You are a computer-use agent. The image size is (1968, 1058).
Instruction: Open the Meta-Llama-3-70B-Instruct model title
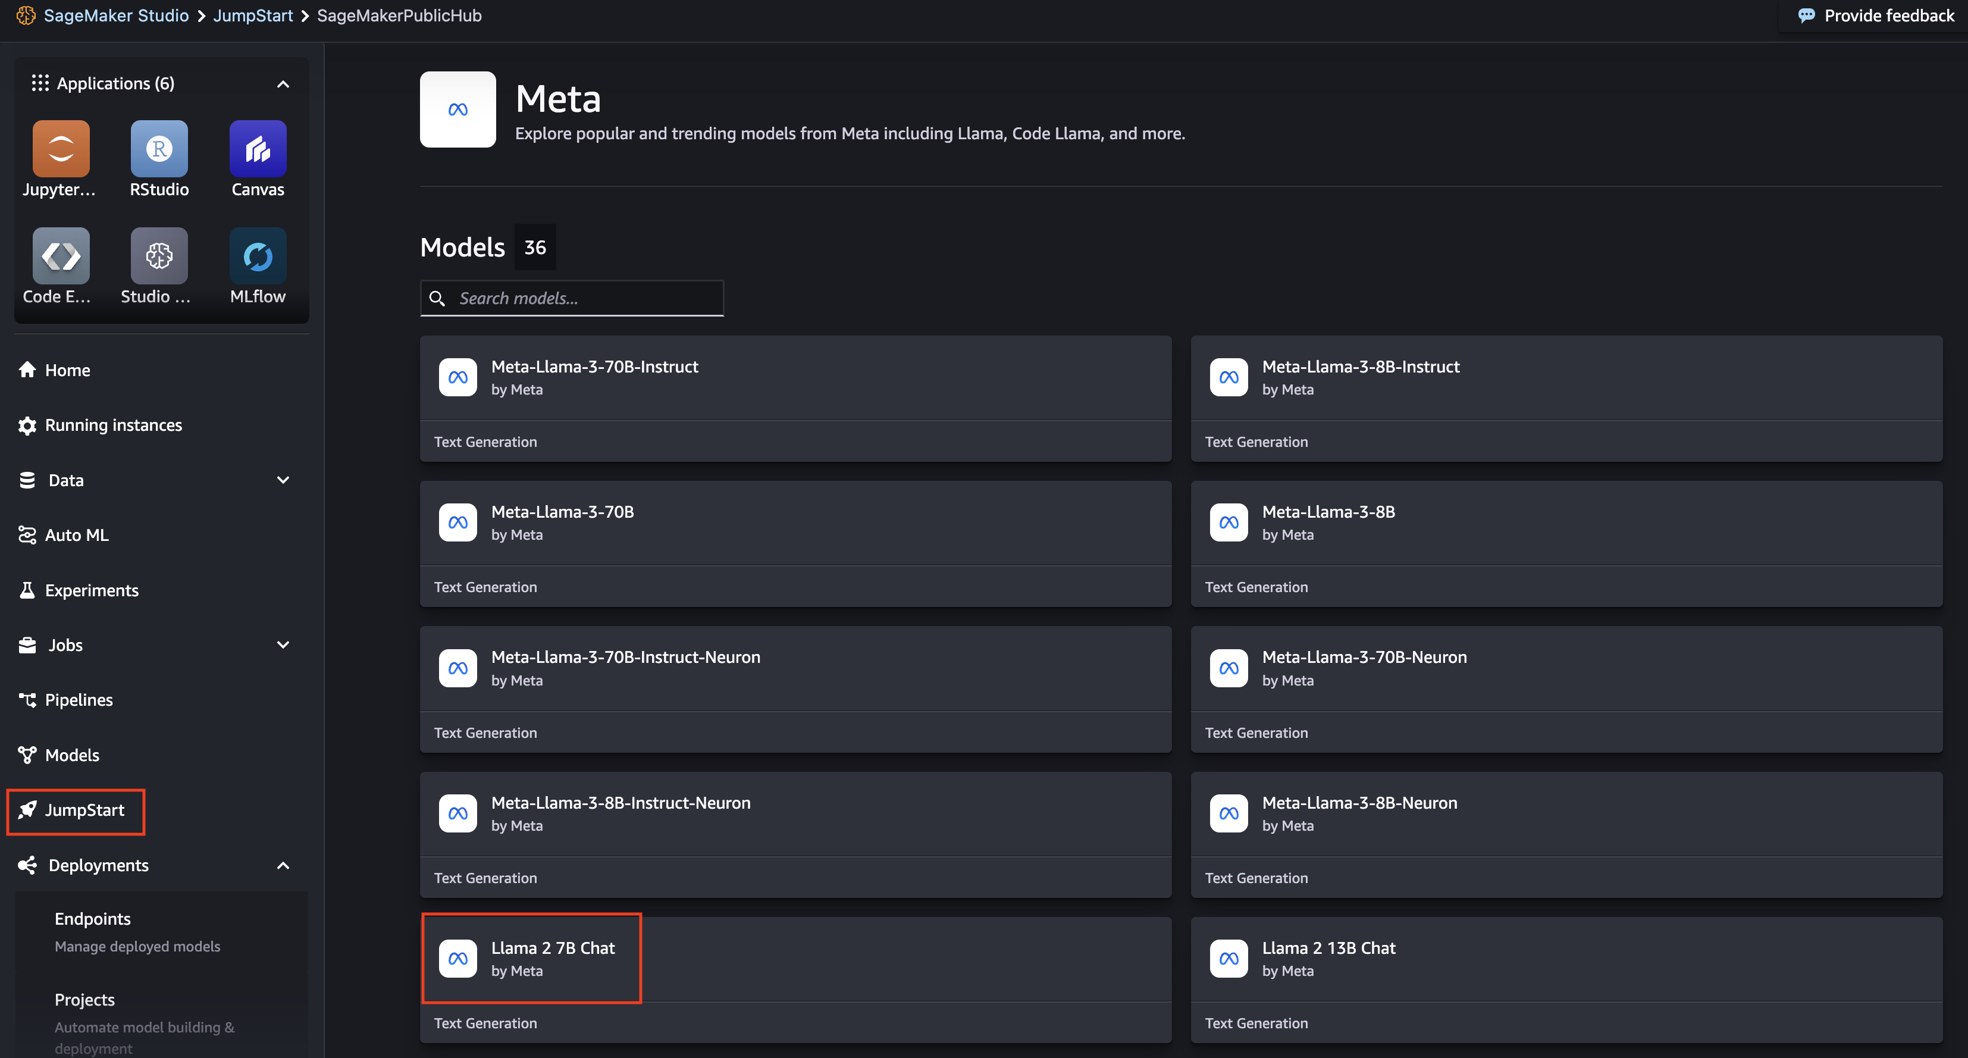click(594, 367)
